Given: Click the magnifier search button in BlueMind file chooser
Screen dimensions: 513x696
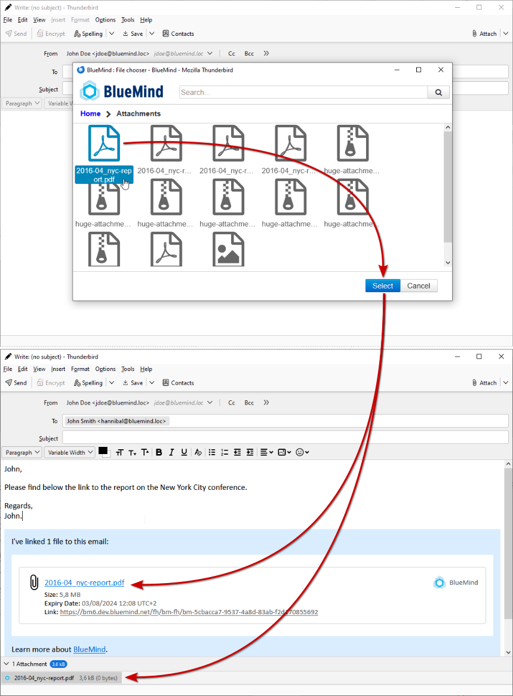Looking at the screenshot, I should coord(438,92).
